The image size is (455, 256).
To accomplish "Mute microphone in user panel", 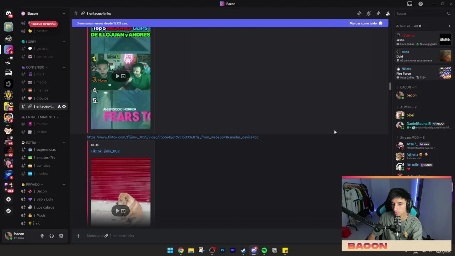I will 42,236.
